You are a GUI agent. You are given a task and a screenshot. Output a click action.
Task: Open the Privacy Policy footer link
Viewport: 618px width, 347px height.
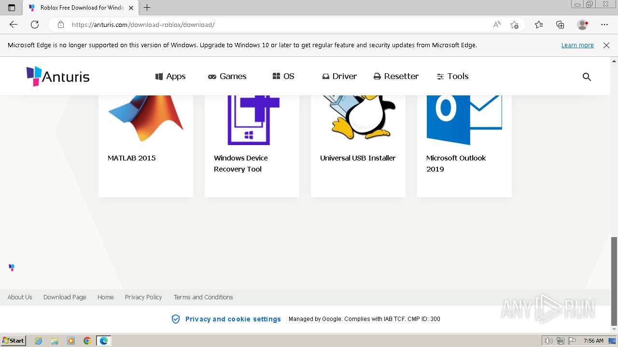click(x=143, y=297)
